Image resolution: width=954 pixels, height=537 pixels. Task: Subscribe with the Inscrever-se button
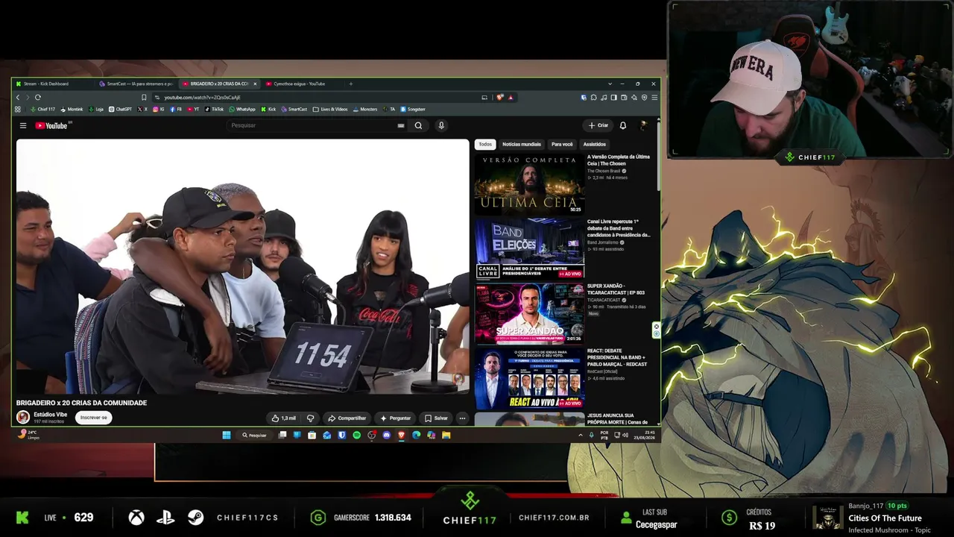[94, 418]
